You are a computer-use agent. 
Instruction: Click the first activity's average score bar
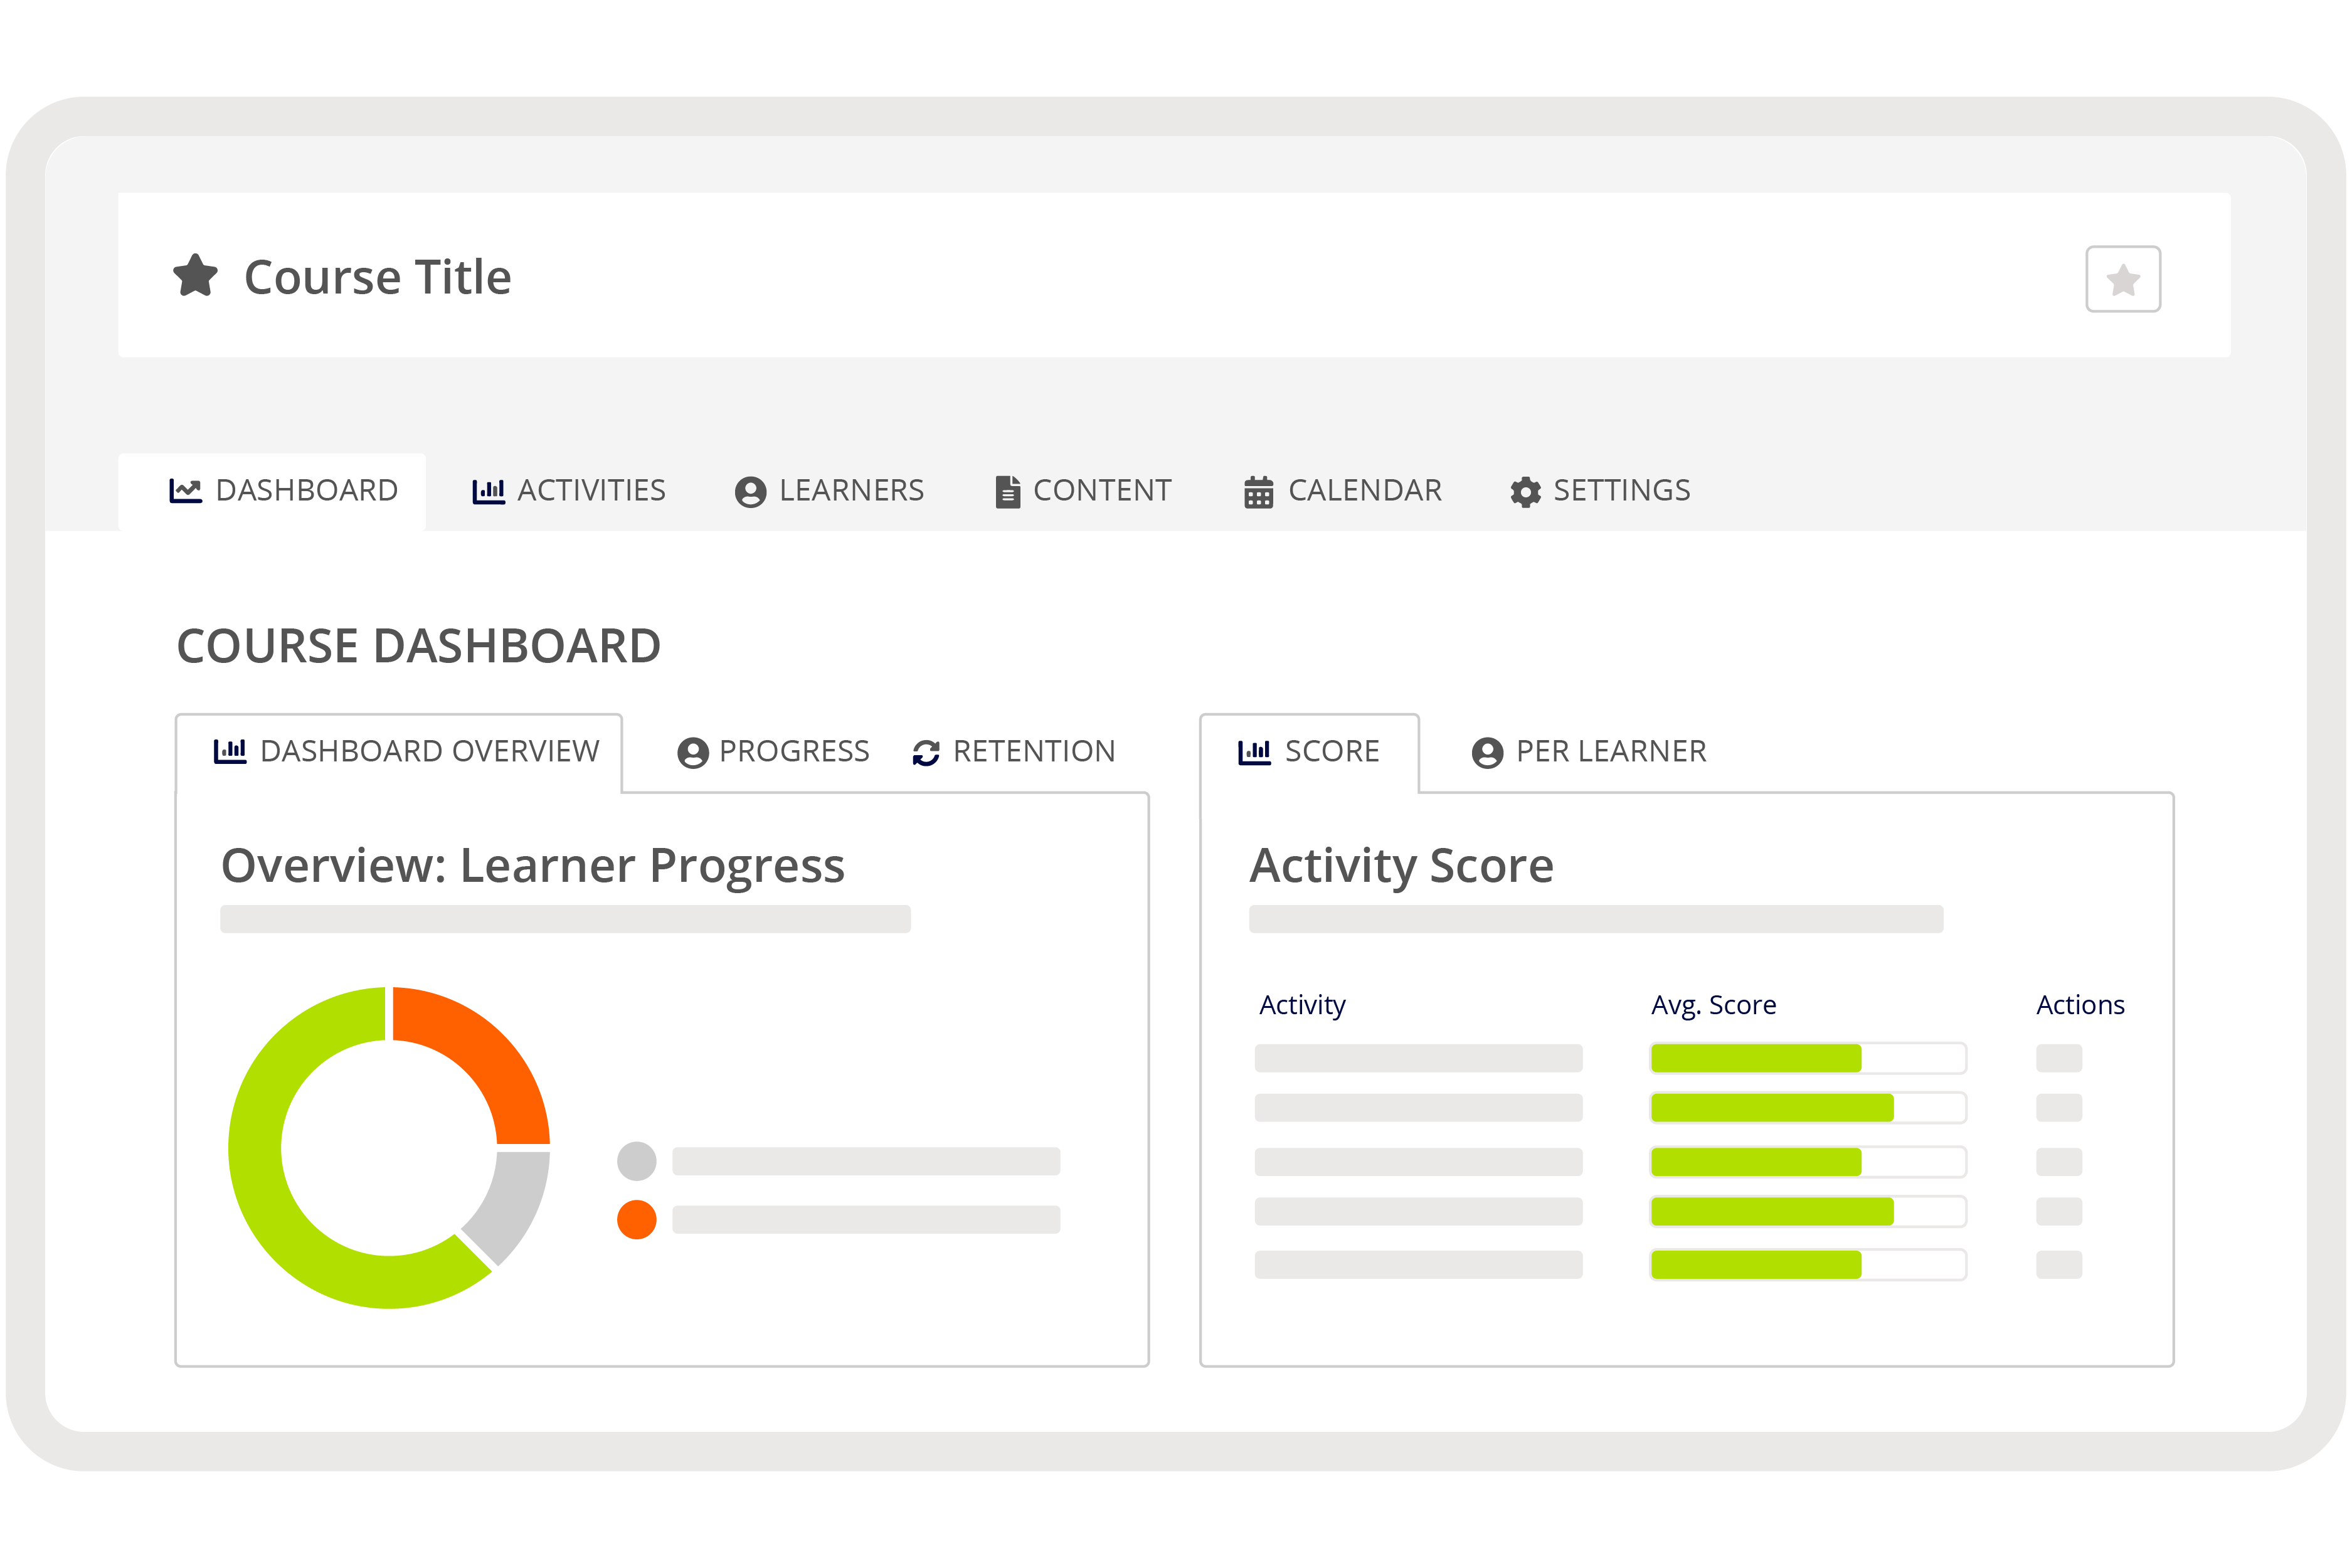point(1807,1058)
